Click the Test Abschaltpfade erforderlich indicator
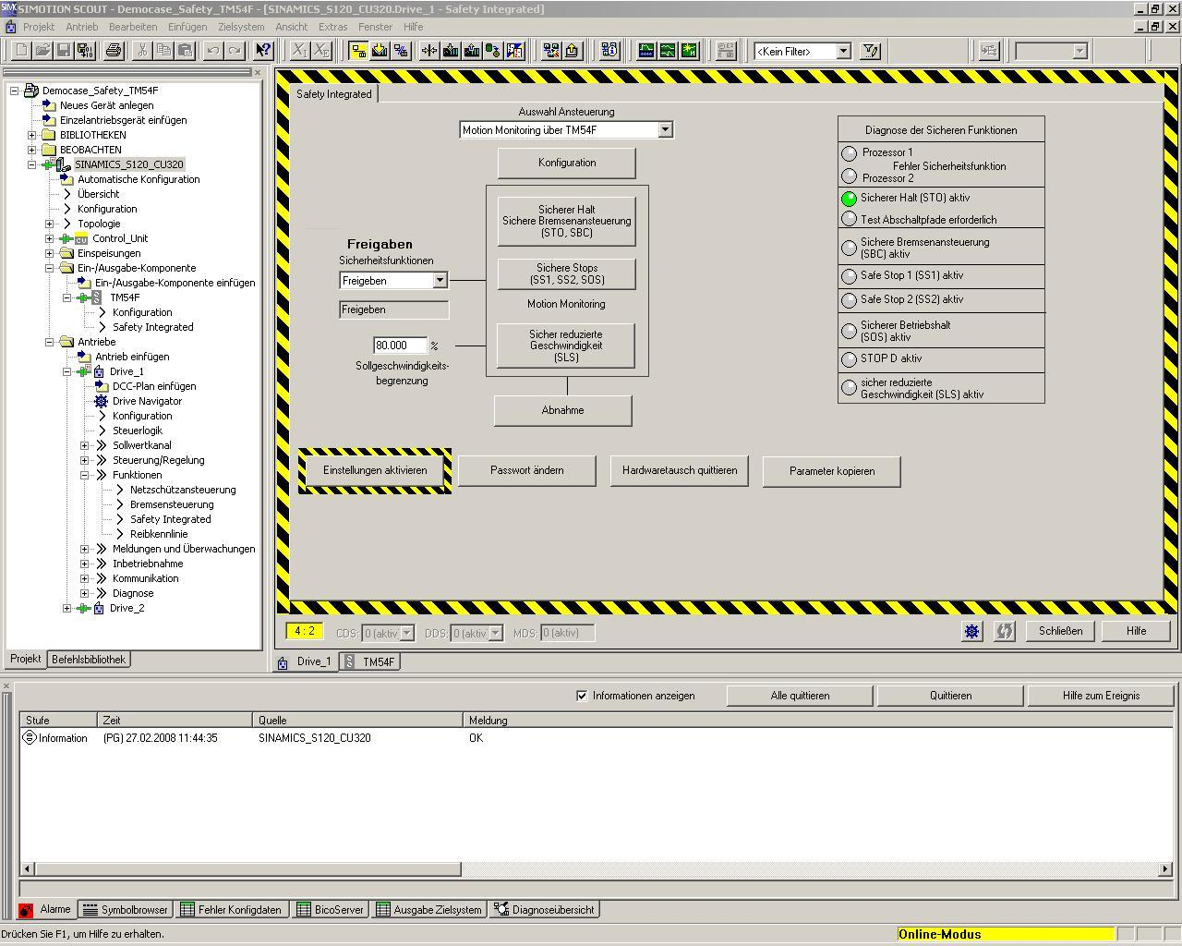 click(850, 219)
